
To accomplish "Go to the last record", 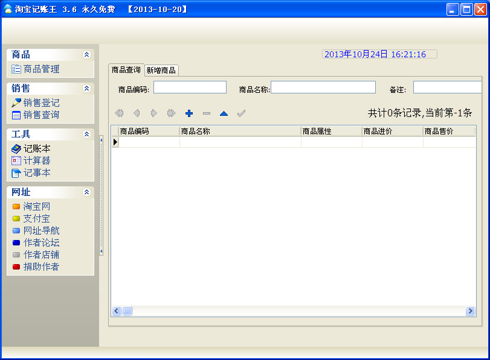I will pyautogui.click(x=171, y=113).
